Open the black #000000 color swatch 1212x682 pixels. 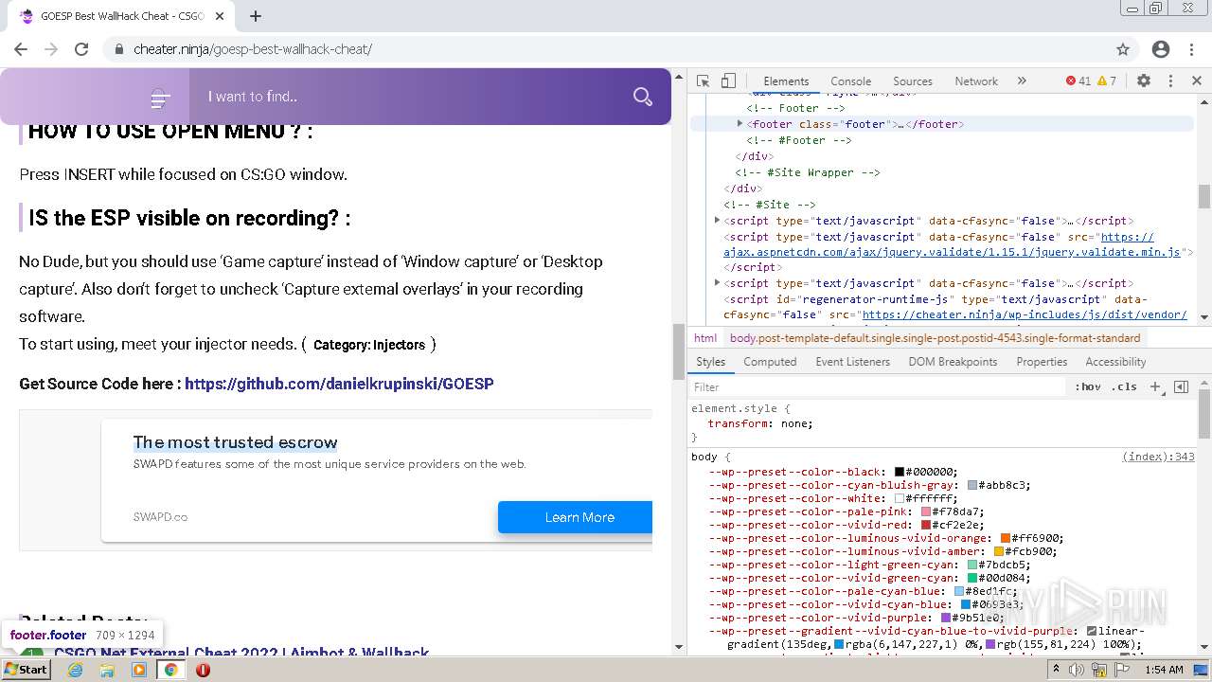tap(900, 472)
